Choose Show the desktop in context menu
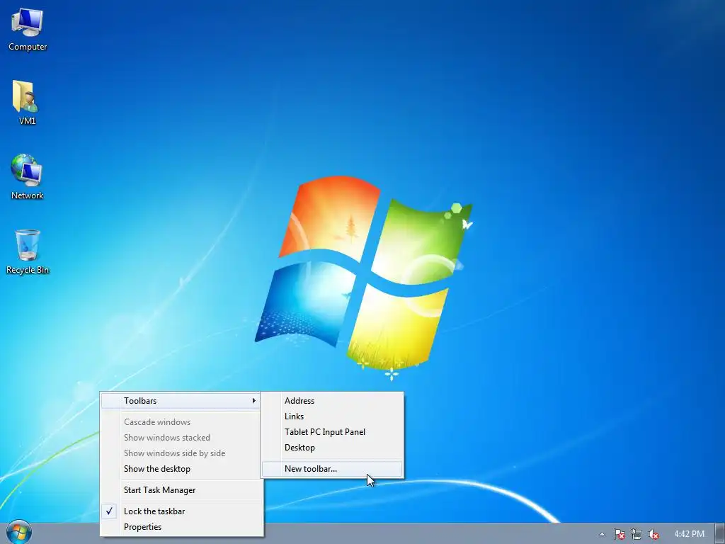 pyautogui.click(x=181, y=469)
